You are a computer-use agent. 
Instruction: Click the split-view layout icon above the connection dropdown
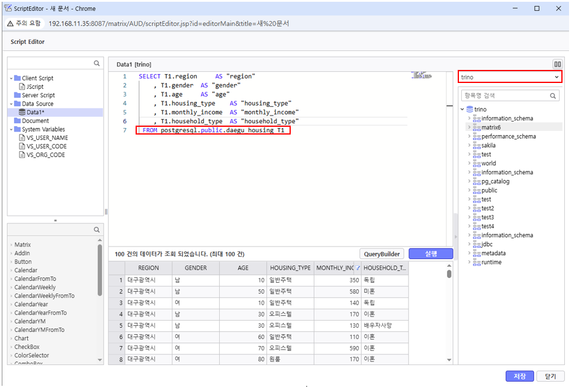(x=557, y=64)
